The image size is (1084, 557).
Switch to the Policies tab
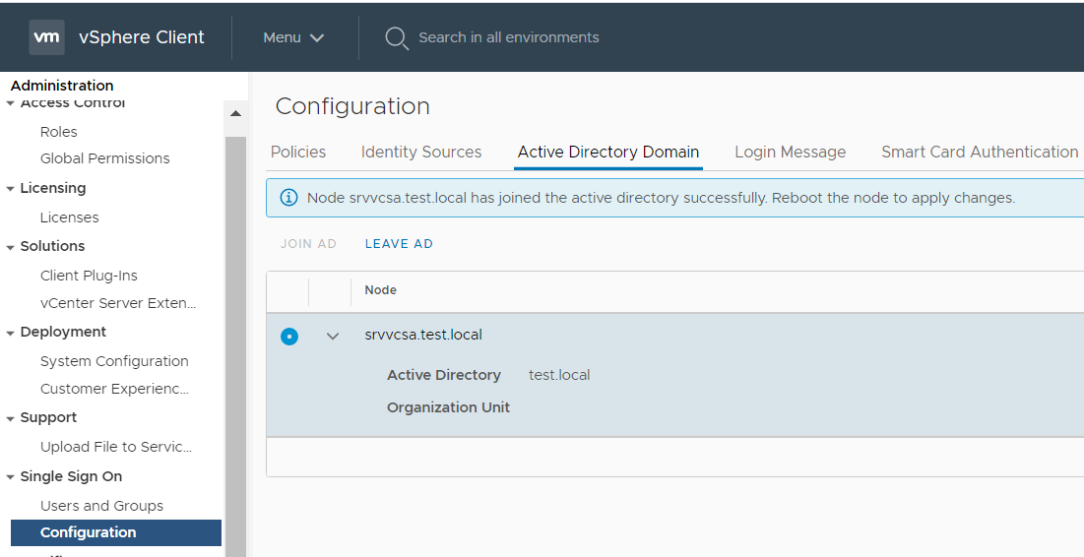click(298, 152)
